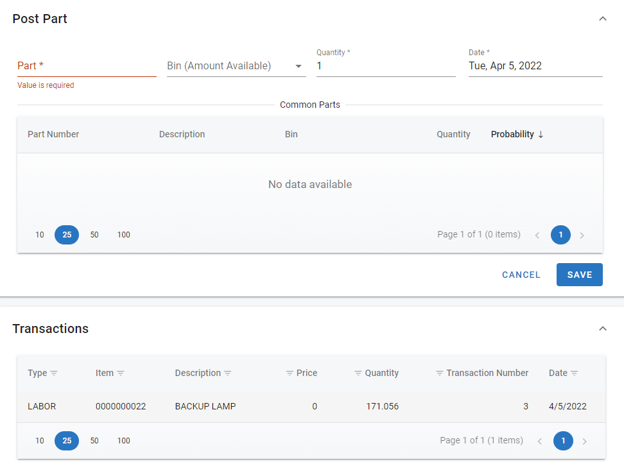Open filter icon for Quantity column

pyautogui.click(x=358, y=373)
